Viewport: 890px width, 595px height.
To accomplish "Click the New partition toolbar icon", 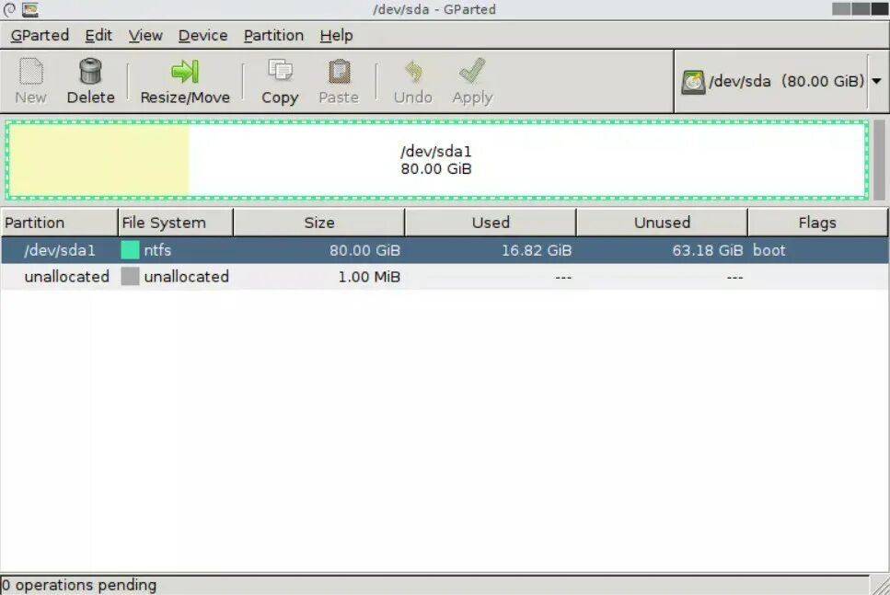I will click(x=30, y=72).
